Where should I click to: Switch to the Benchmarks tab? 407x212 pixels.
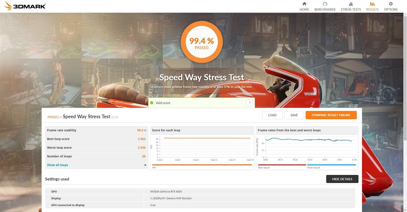(x=325, y=6)
